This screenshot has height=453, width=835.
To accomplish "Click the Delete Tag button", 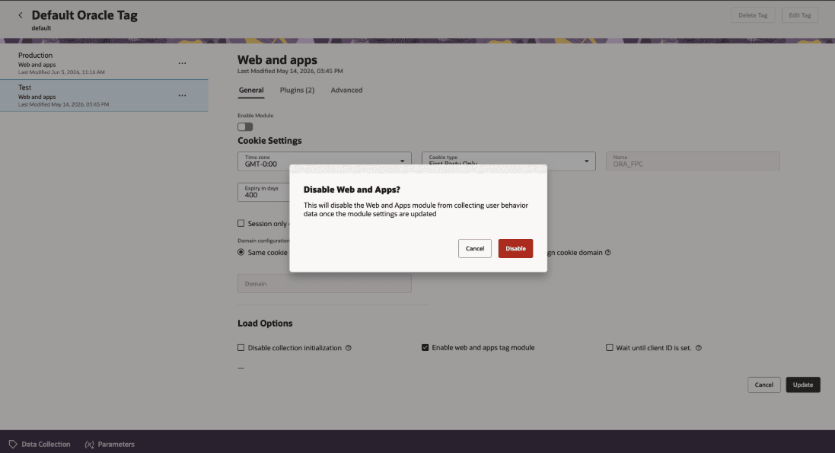I will [753, 15].
